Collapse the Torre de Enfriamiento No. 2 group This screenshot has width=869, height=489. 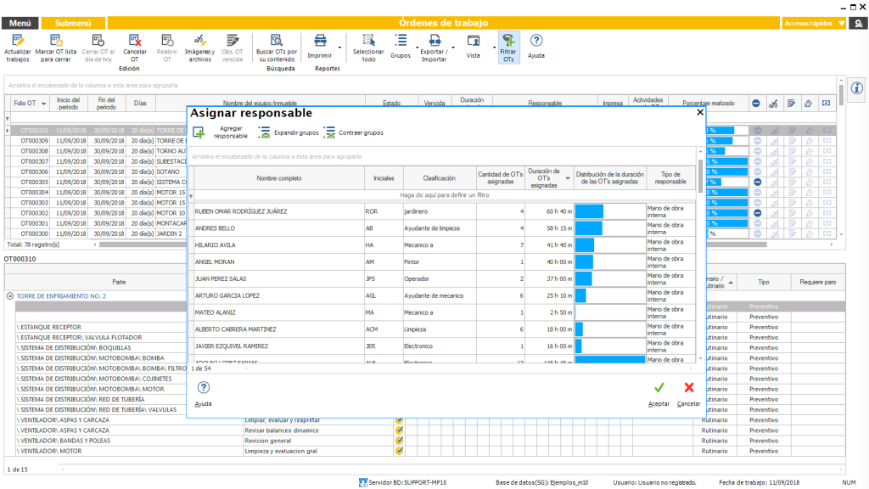tap(10, 296)
